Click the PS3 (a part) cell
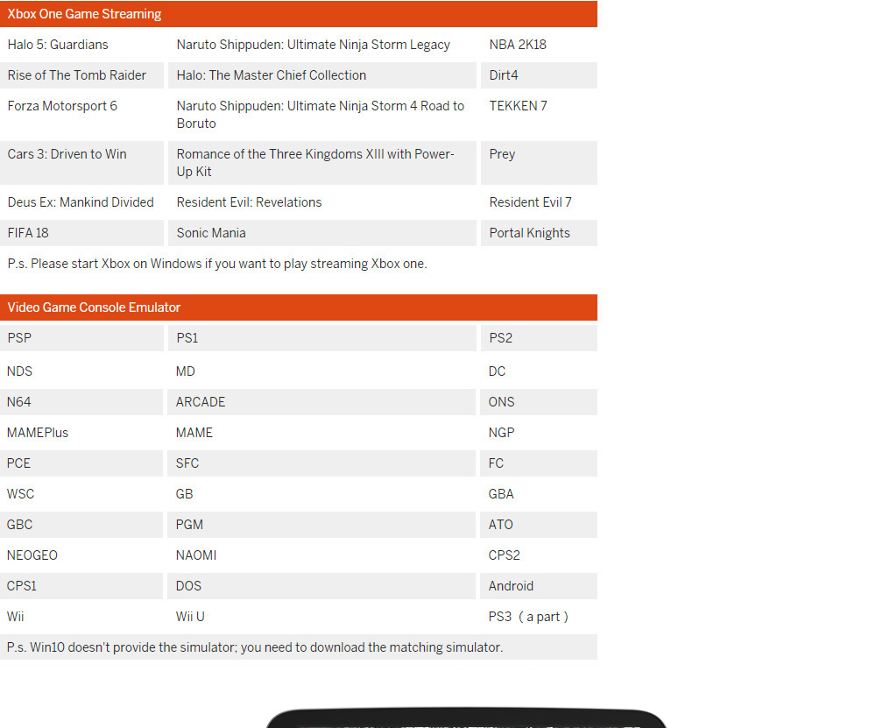 pos(528,617)
